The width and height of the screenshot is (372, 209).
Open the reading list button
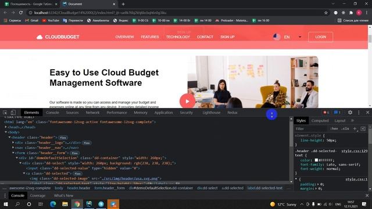[353, 21]
